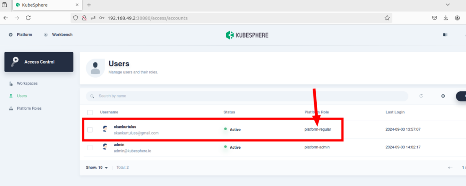Screen dimensions: 466x186
Task: Click the 2024-09-03 14:02:17 last login
Action: (x=403, y=147)
